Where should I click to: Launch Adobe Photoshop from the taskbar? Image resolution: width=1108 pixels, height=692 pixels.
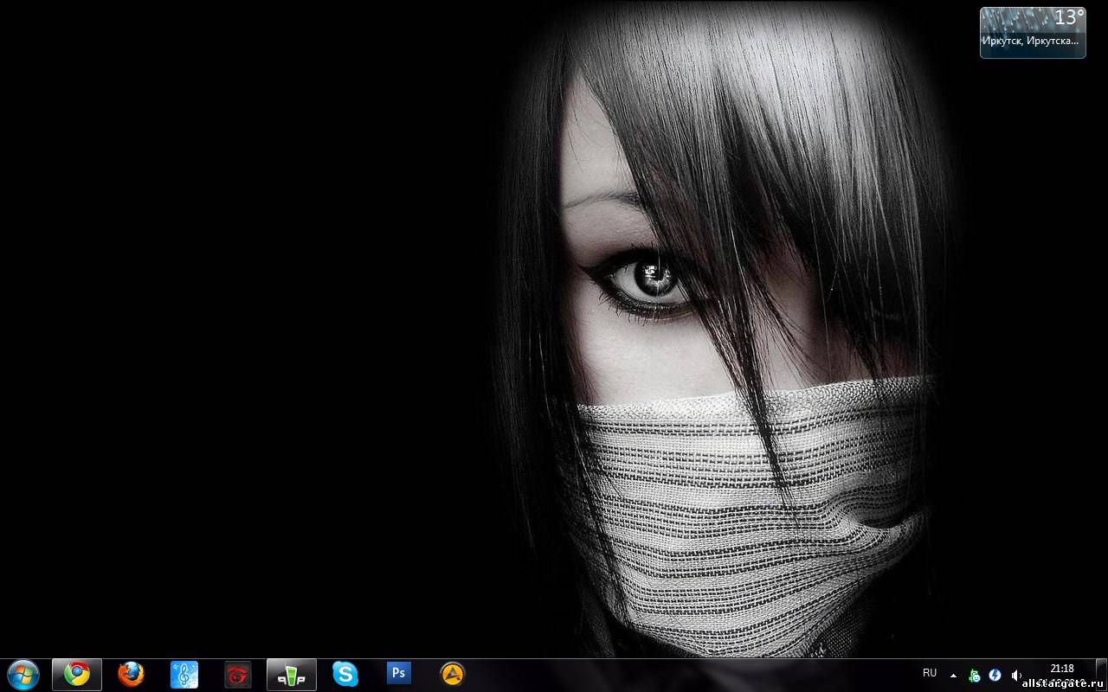tap(399, 673)
